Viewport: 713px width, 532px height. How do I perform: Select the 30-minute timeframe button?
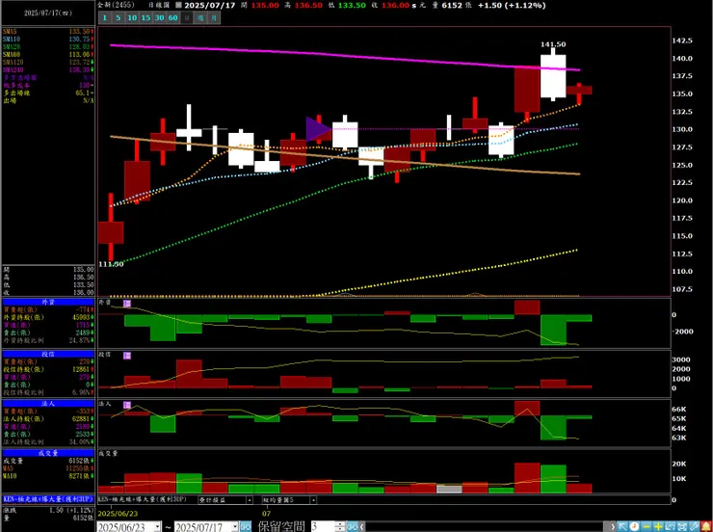coord(159,17)
